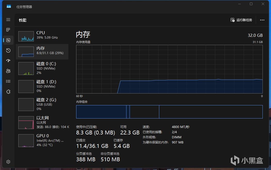Select the 以太网 Ethernet entry

click(x=42, y=122)
